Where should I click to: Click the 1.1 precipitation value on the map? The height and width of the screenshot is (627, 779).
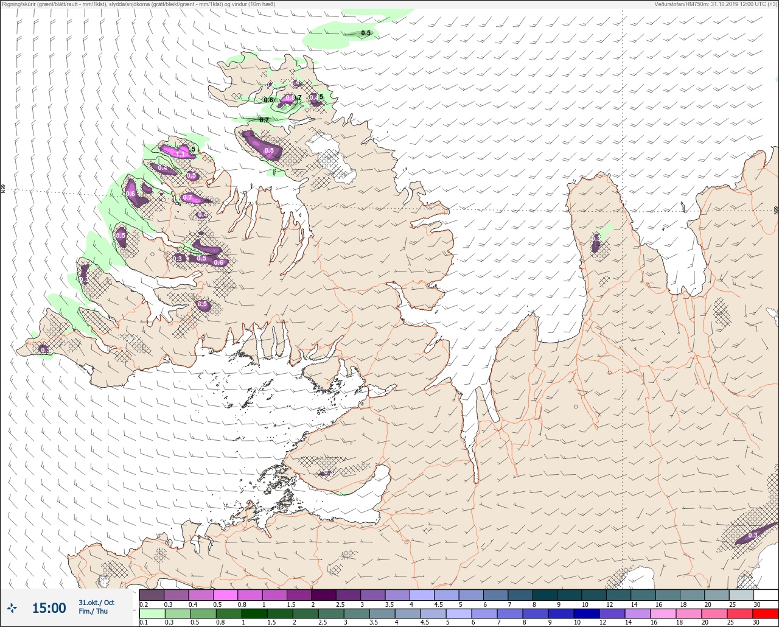tap(180, 155)
